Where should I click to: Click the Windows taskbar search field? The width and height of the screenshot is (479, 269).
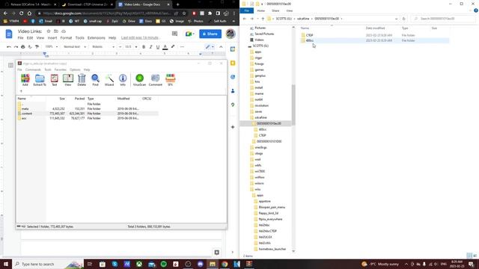pos(48,264)
